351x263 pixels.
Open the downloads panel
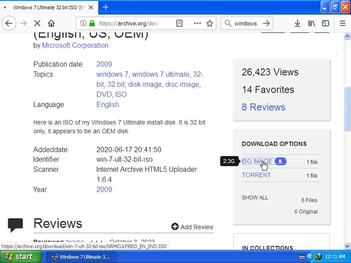click(297, 23)
